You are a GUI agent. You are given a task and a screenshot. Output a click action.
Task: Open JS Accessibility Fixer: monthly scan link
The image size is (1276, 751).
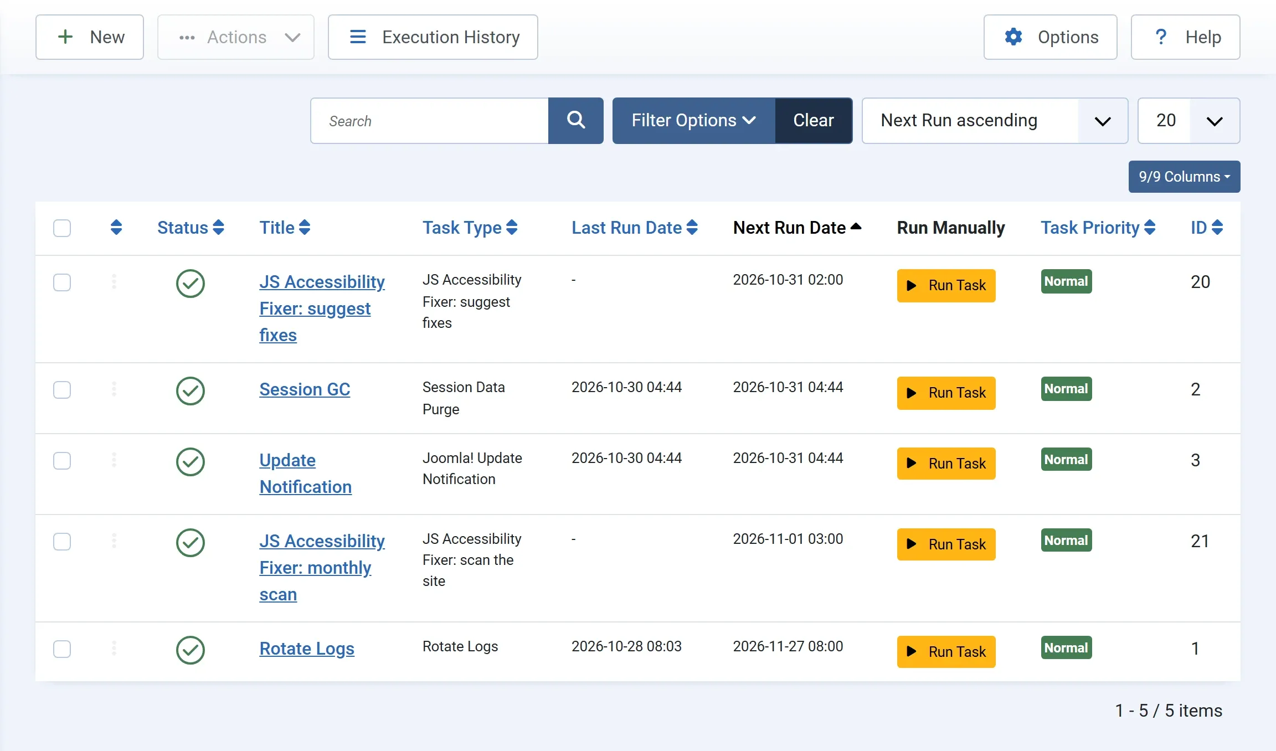(x=322, y=568)
